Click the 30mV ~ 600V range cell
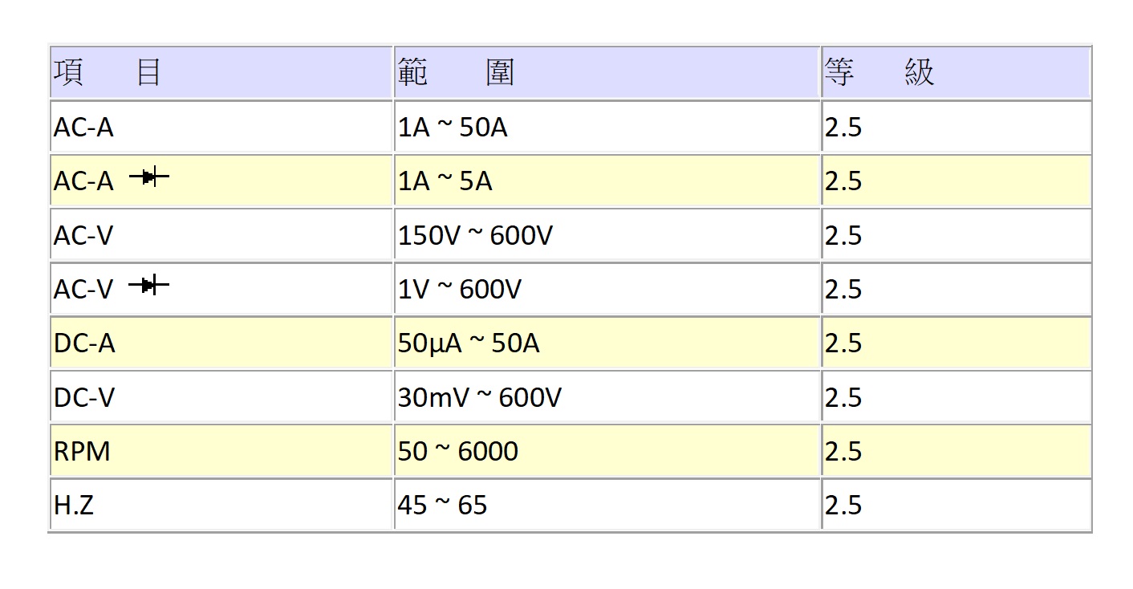This screenshot has height=589, width=1133. (480, 397)
